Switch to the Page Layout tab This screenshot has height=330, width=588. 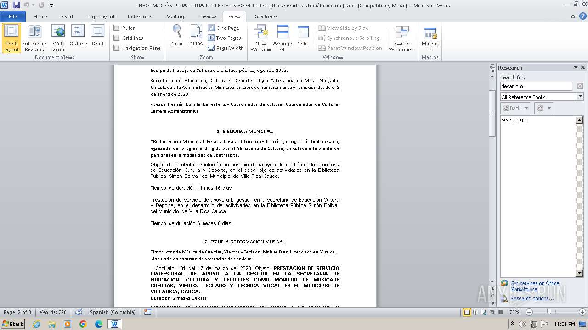(101, 16)
